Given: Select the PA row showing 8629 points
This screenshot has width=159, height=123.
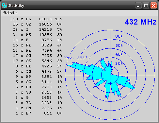Looking at the screenshot, I should coord(37,45).
